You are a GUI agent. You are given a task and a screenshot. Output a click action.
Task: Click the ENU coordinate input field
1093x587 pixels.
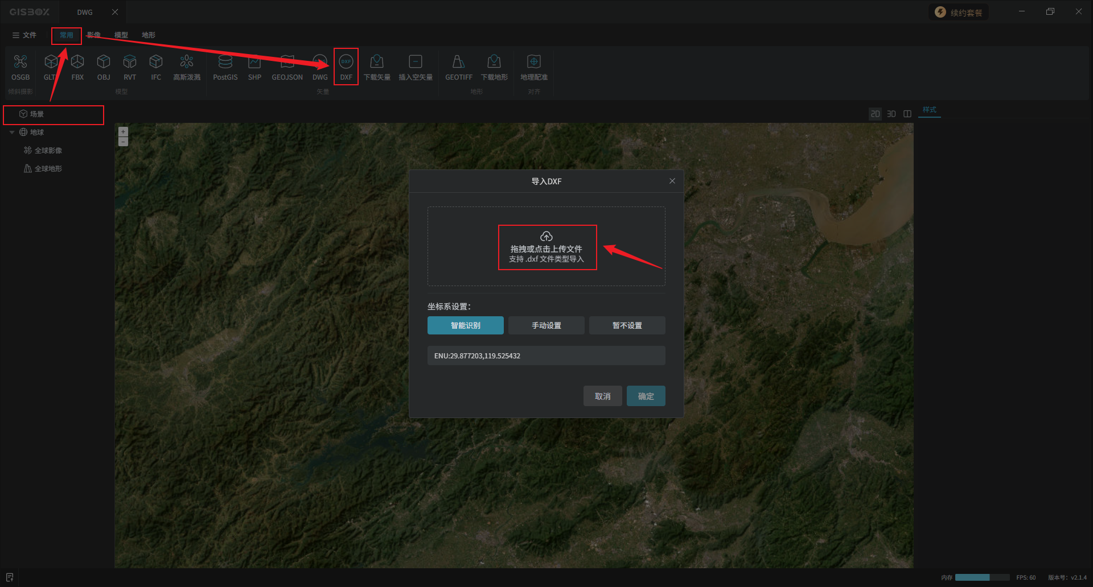click(546, 355)
